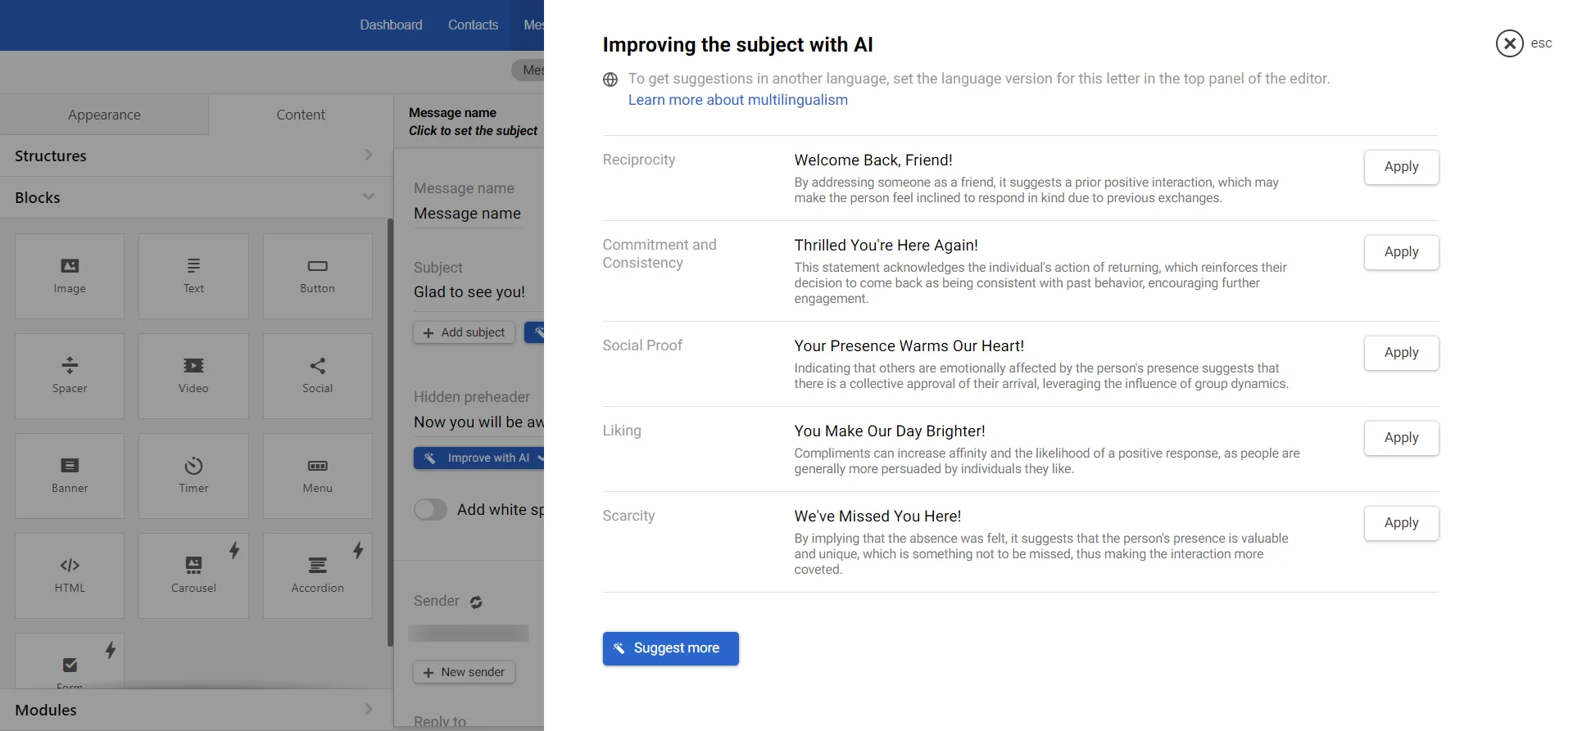Viewport: 1573px width, 731px height.
Task: Close the AI subject panel with X
Action: click(x=1509, y=43)
